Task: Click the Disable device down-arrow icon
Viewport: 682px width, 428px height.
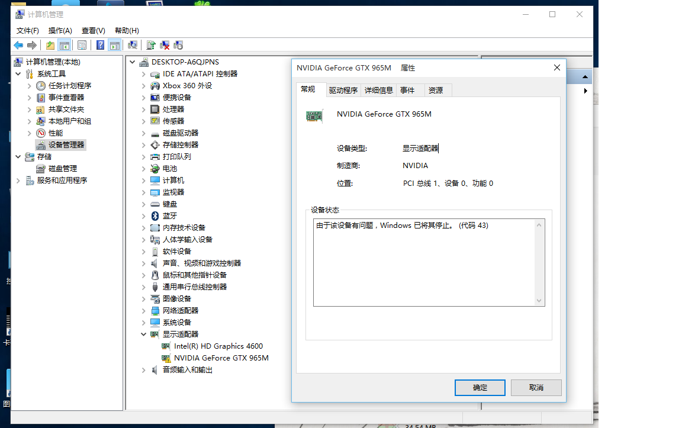Action: (x=178, y=45)
